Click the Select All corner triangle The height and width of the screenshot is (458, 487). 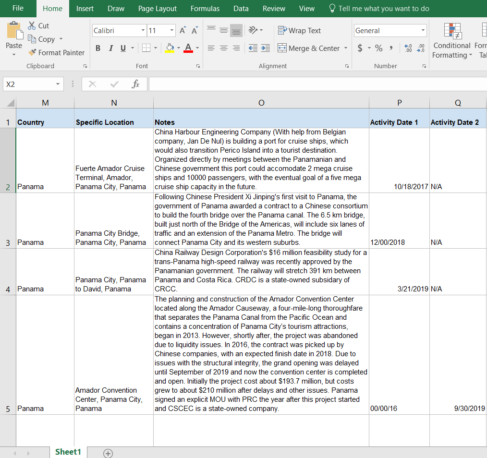(x=11, y=103)
